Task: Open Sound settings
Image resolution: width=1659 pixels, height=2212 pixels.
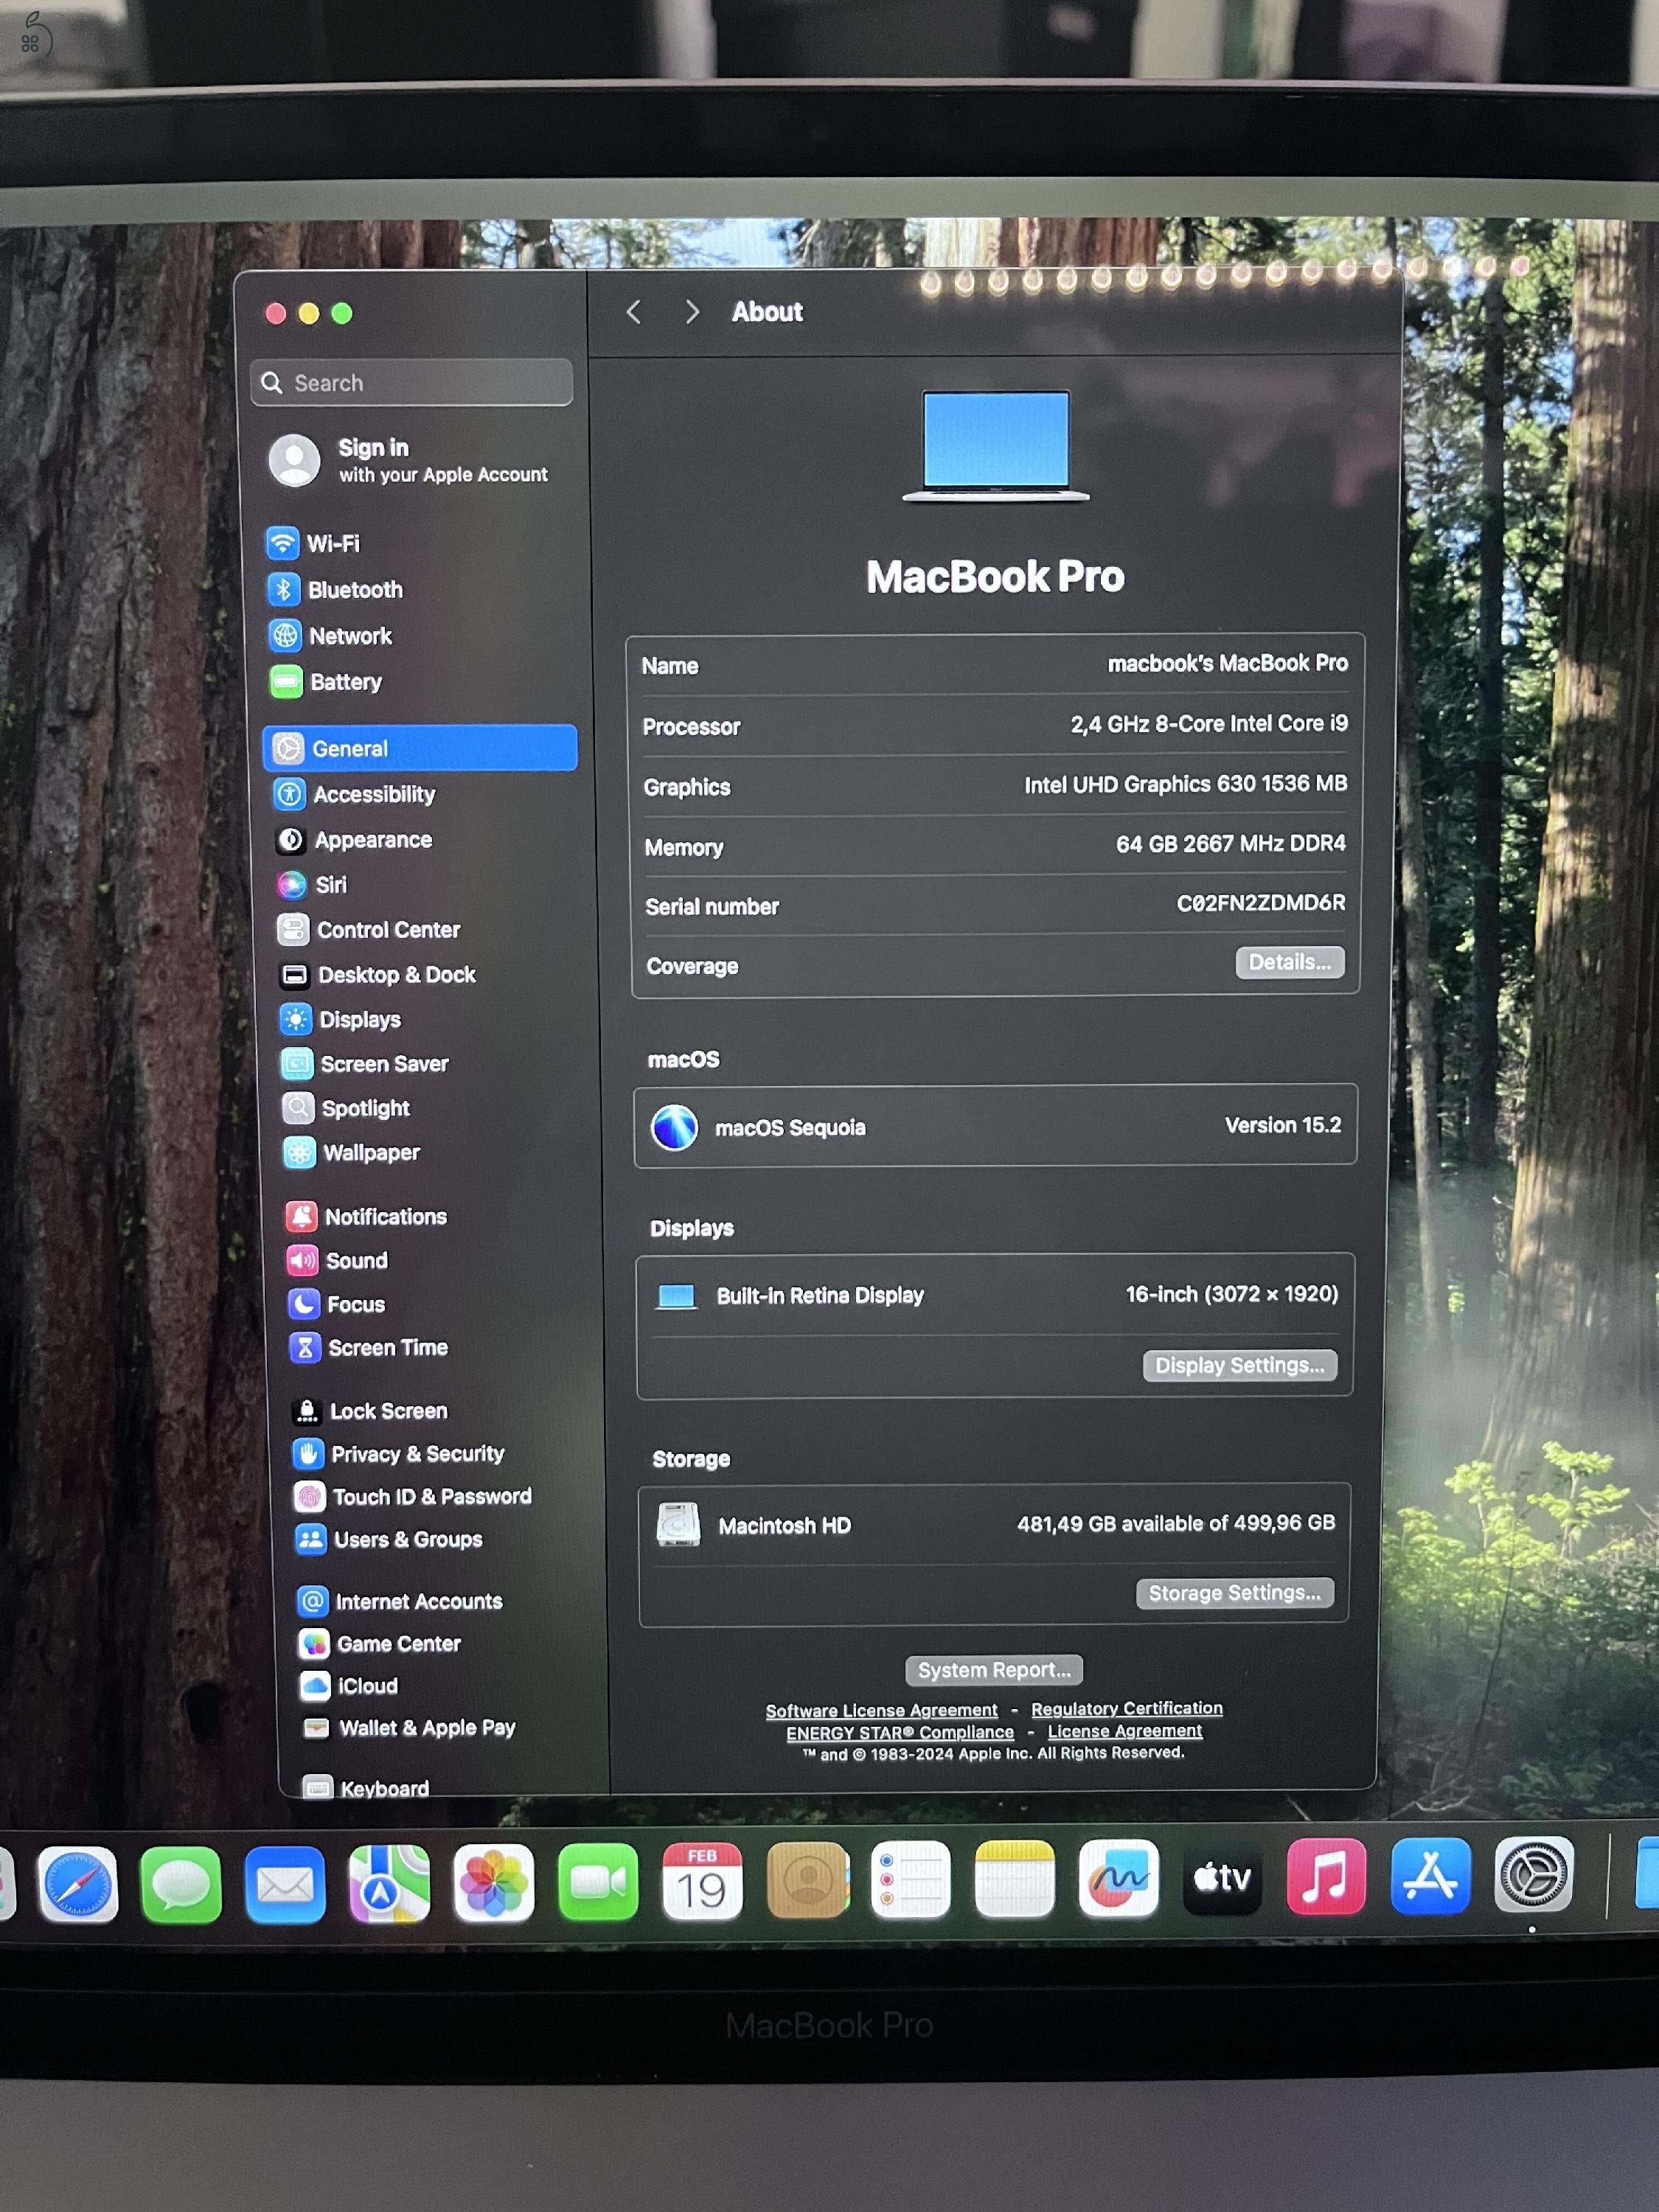Action: point(338,1260)
